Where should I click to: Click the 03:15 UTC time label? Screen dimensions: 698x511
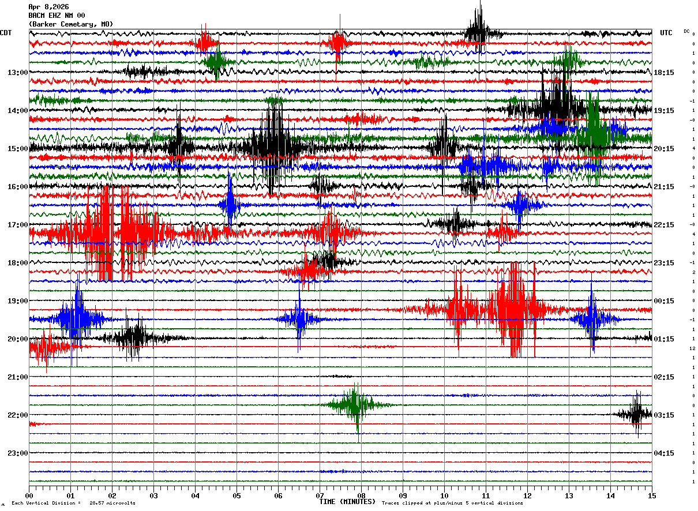(664, 415)
